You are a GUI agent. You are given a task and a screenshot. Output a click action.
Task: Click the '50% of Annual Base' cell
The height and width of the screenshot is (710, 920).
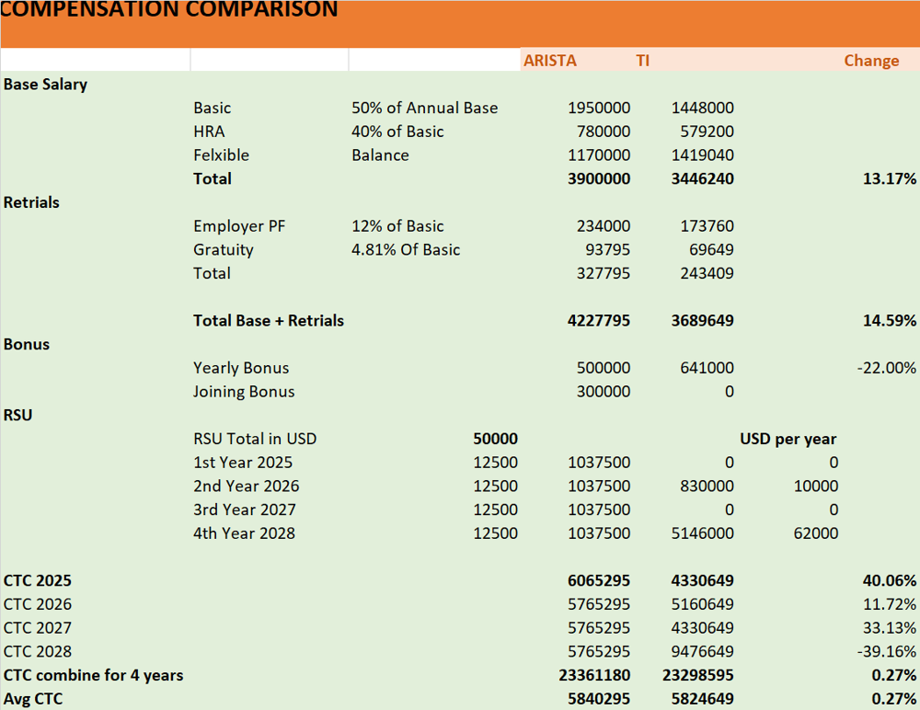(424, 108)
